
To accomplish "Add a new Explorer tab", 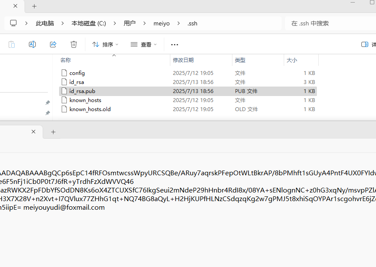I will click(34, 6).
